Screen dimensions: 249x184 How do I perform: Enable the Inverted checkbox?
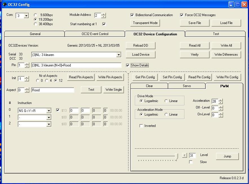tap(141, 126)
